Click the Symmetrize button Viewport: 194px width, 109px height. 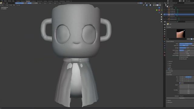[x=182, y=98]
